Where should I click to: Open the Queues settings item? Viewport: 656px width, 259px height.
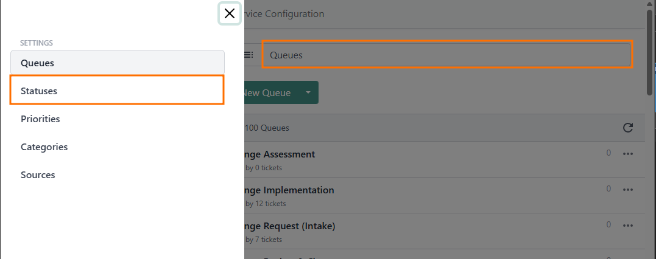[117, 63]
